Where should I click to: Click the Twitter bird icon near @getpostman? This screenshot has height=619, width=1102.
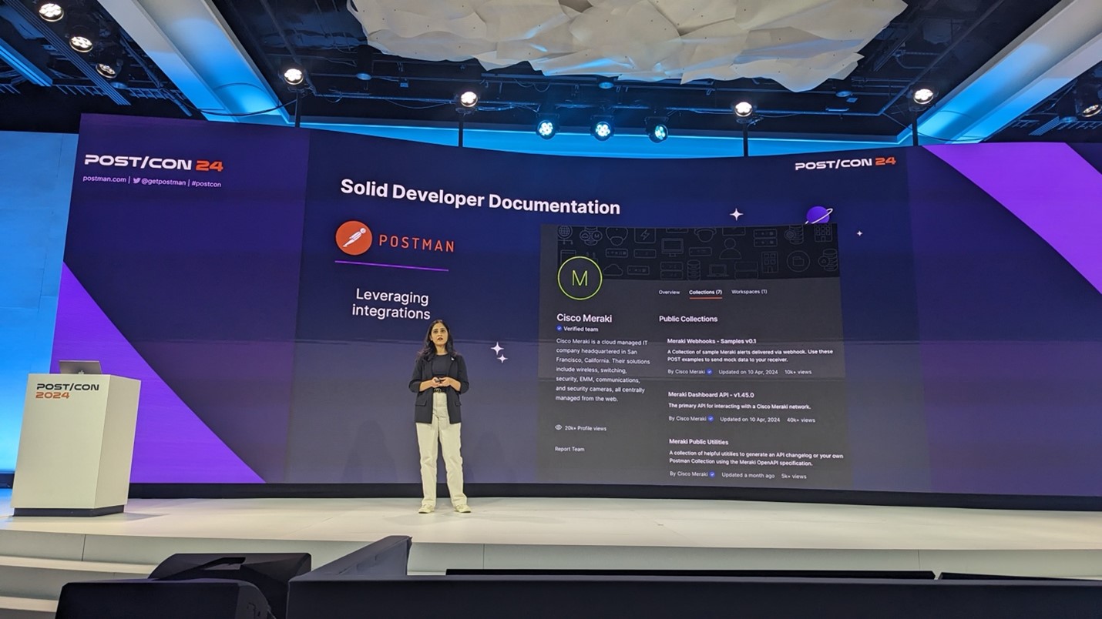136,181
